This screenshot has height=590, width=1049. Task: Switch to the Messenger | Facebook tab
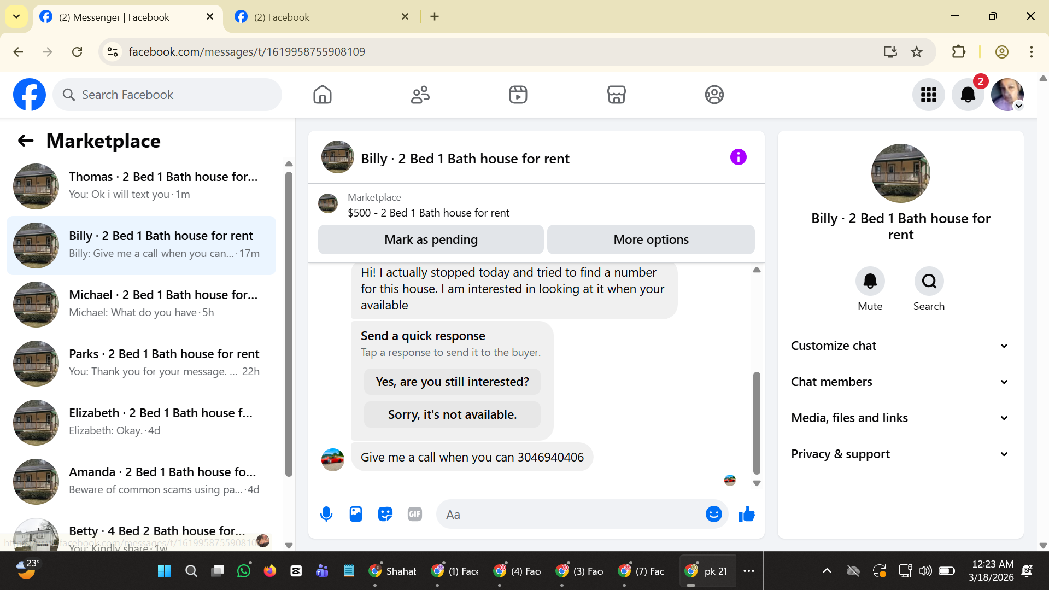pos(128,17)
